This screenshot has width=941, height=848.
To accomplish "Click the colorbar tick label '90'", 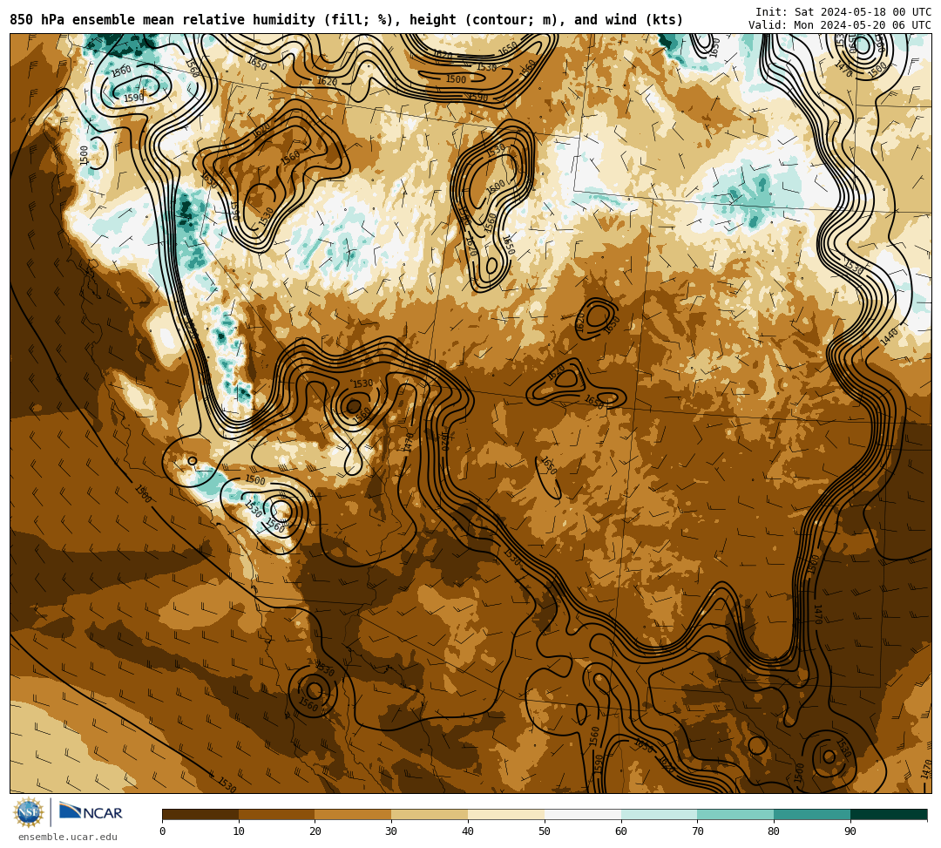I will 850,831.
